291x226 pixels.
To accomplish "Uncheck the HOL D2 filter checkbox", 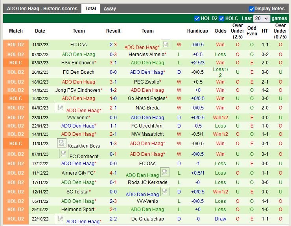I will click(197, 18).
